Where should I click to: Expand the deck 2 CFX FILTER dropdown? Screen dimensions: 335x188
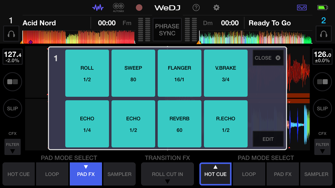pos(322,147)
